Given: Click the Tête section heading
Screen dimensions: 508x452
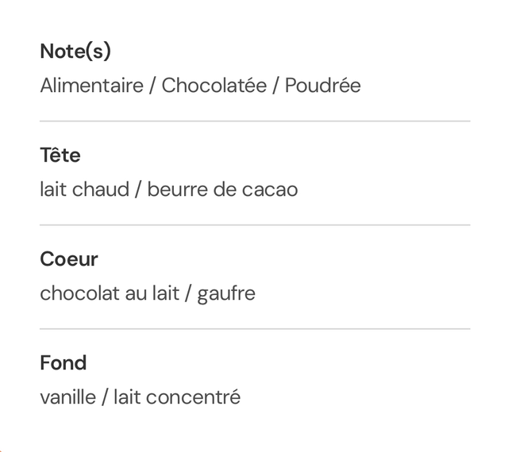Looking at the screenshot, I should tap(60, 155).
